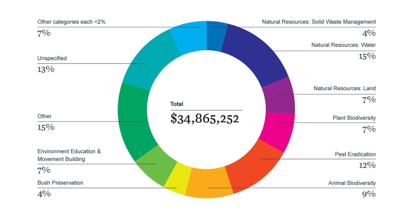Click the 15% value under Other

[46, 127]
